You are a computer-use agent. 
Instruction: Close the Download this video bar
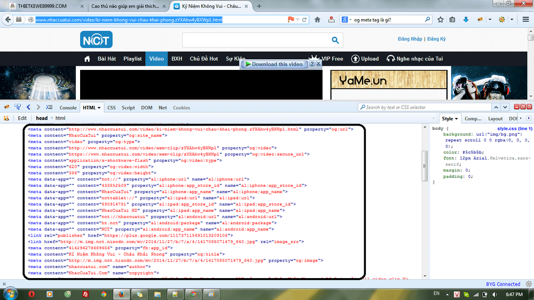coord(318,64)
